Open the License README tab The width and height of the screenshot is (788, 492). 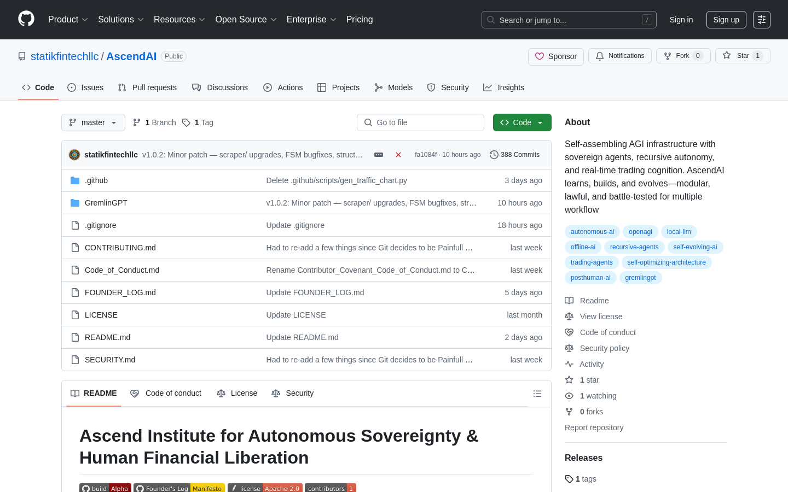(237, 394)
